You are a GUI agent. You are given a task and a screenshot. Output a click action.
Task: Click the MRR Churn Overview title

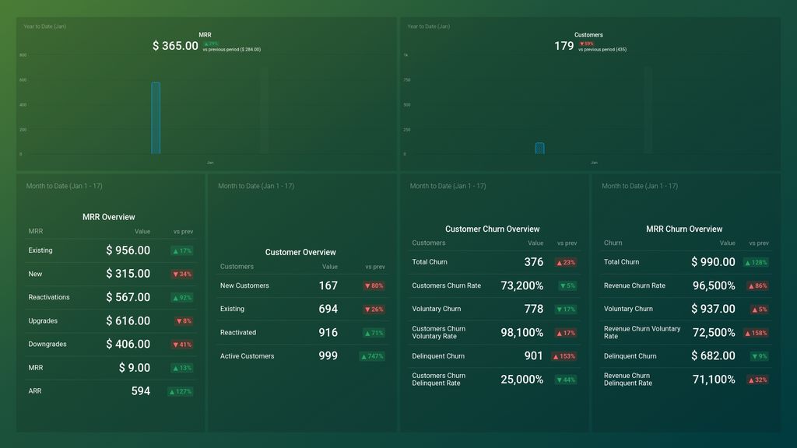pos(684,229)
